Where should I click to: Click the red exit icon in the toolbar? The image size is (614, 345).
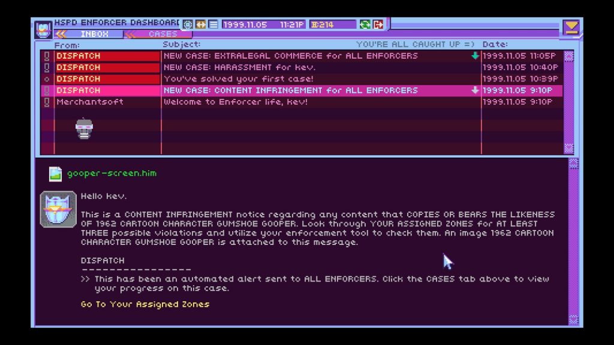[x=378, y=25]
